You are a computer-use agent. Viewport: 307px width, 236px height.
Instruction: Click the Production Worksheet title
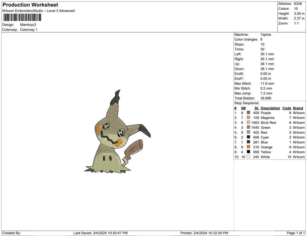[x=30, y=5]
